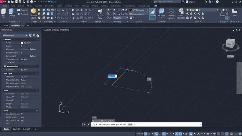Click the Section Plane tool
The image size is (242, 136).
coord(100,14)
